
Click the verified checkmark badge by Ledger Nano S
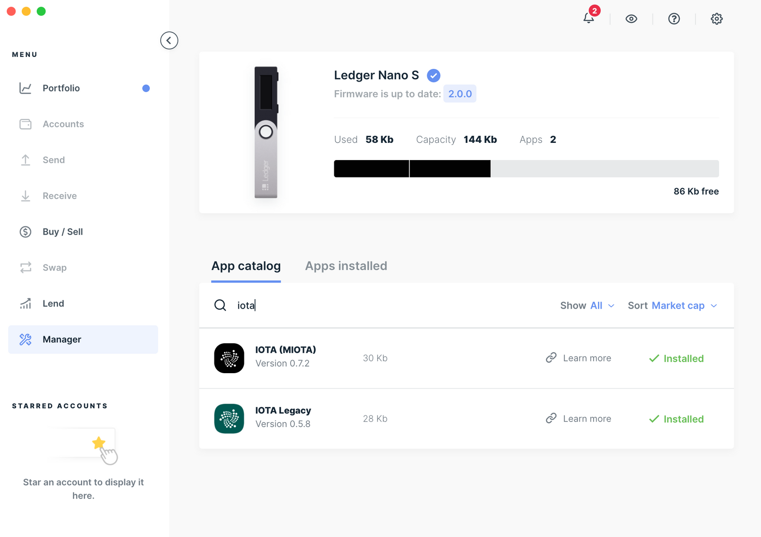pos(433,75)
